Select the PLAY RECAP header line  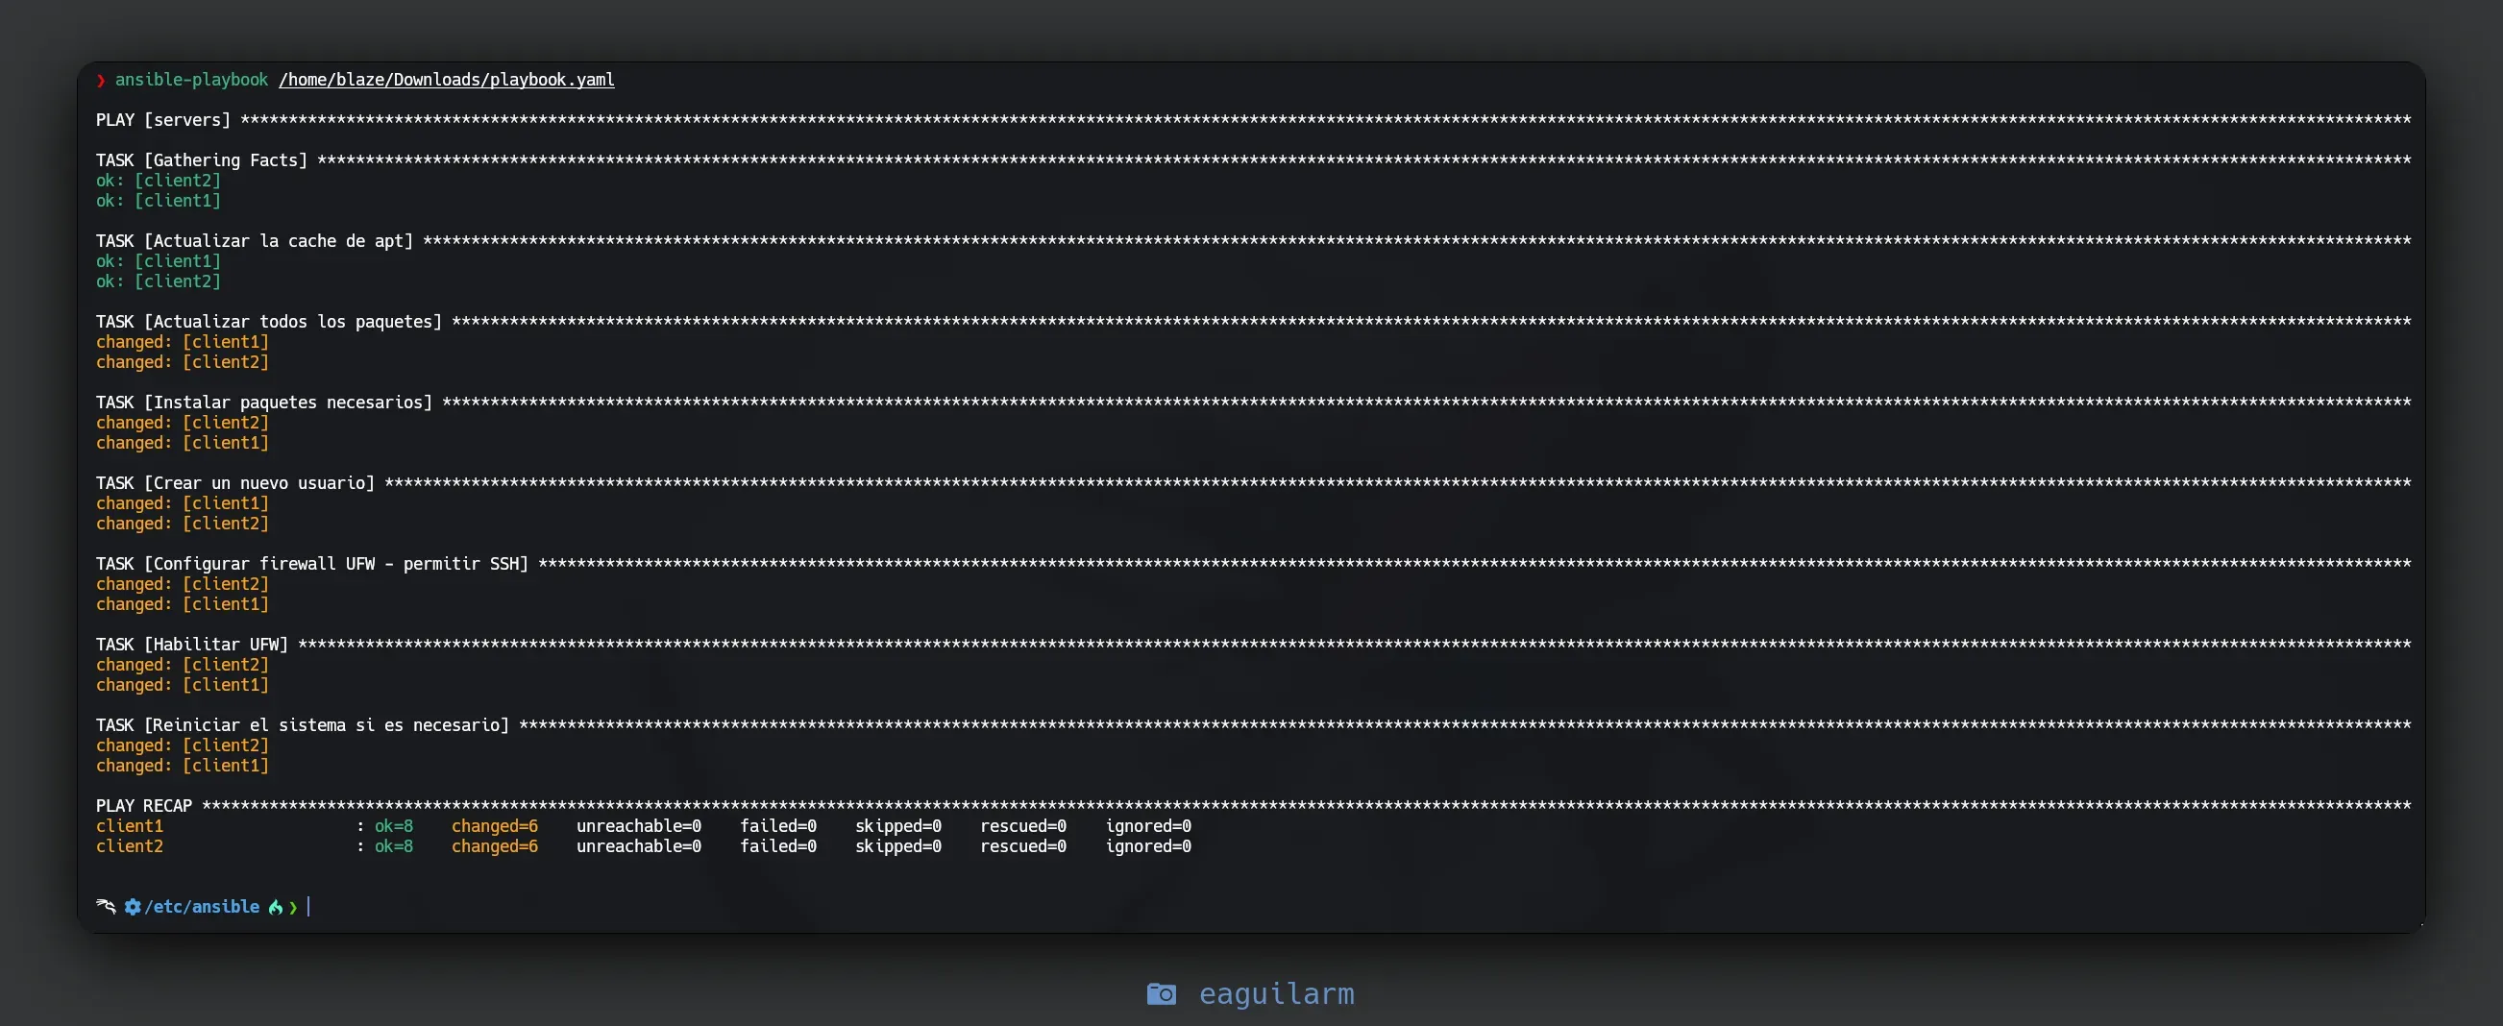[x=144, y=804]
